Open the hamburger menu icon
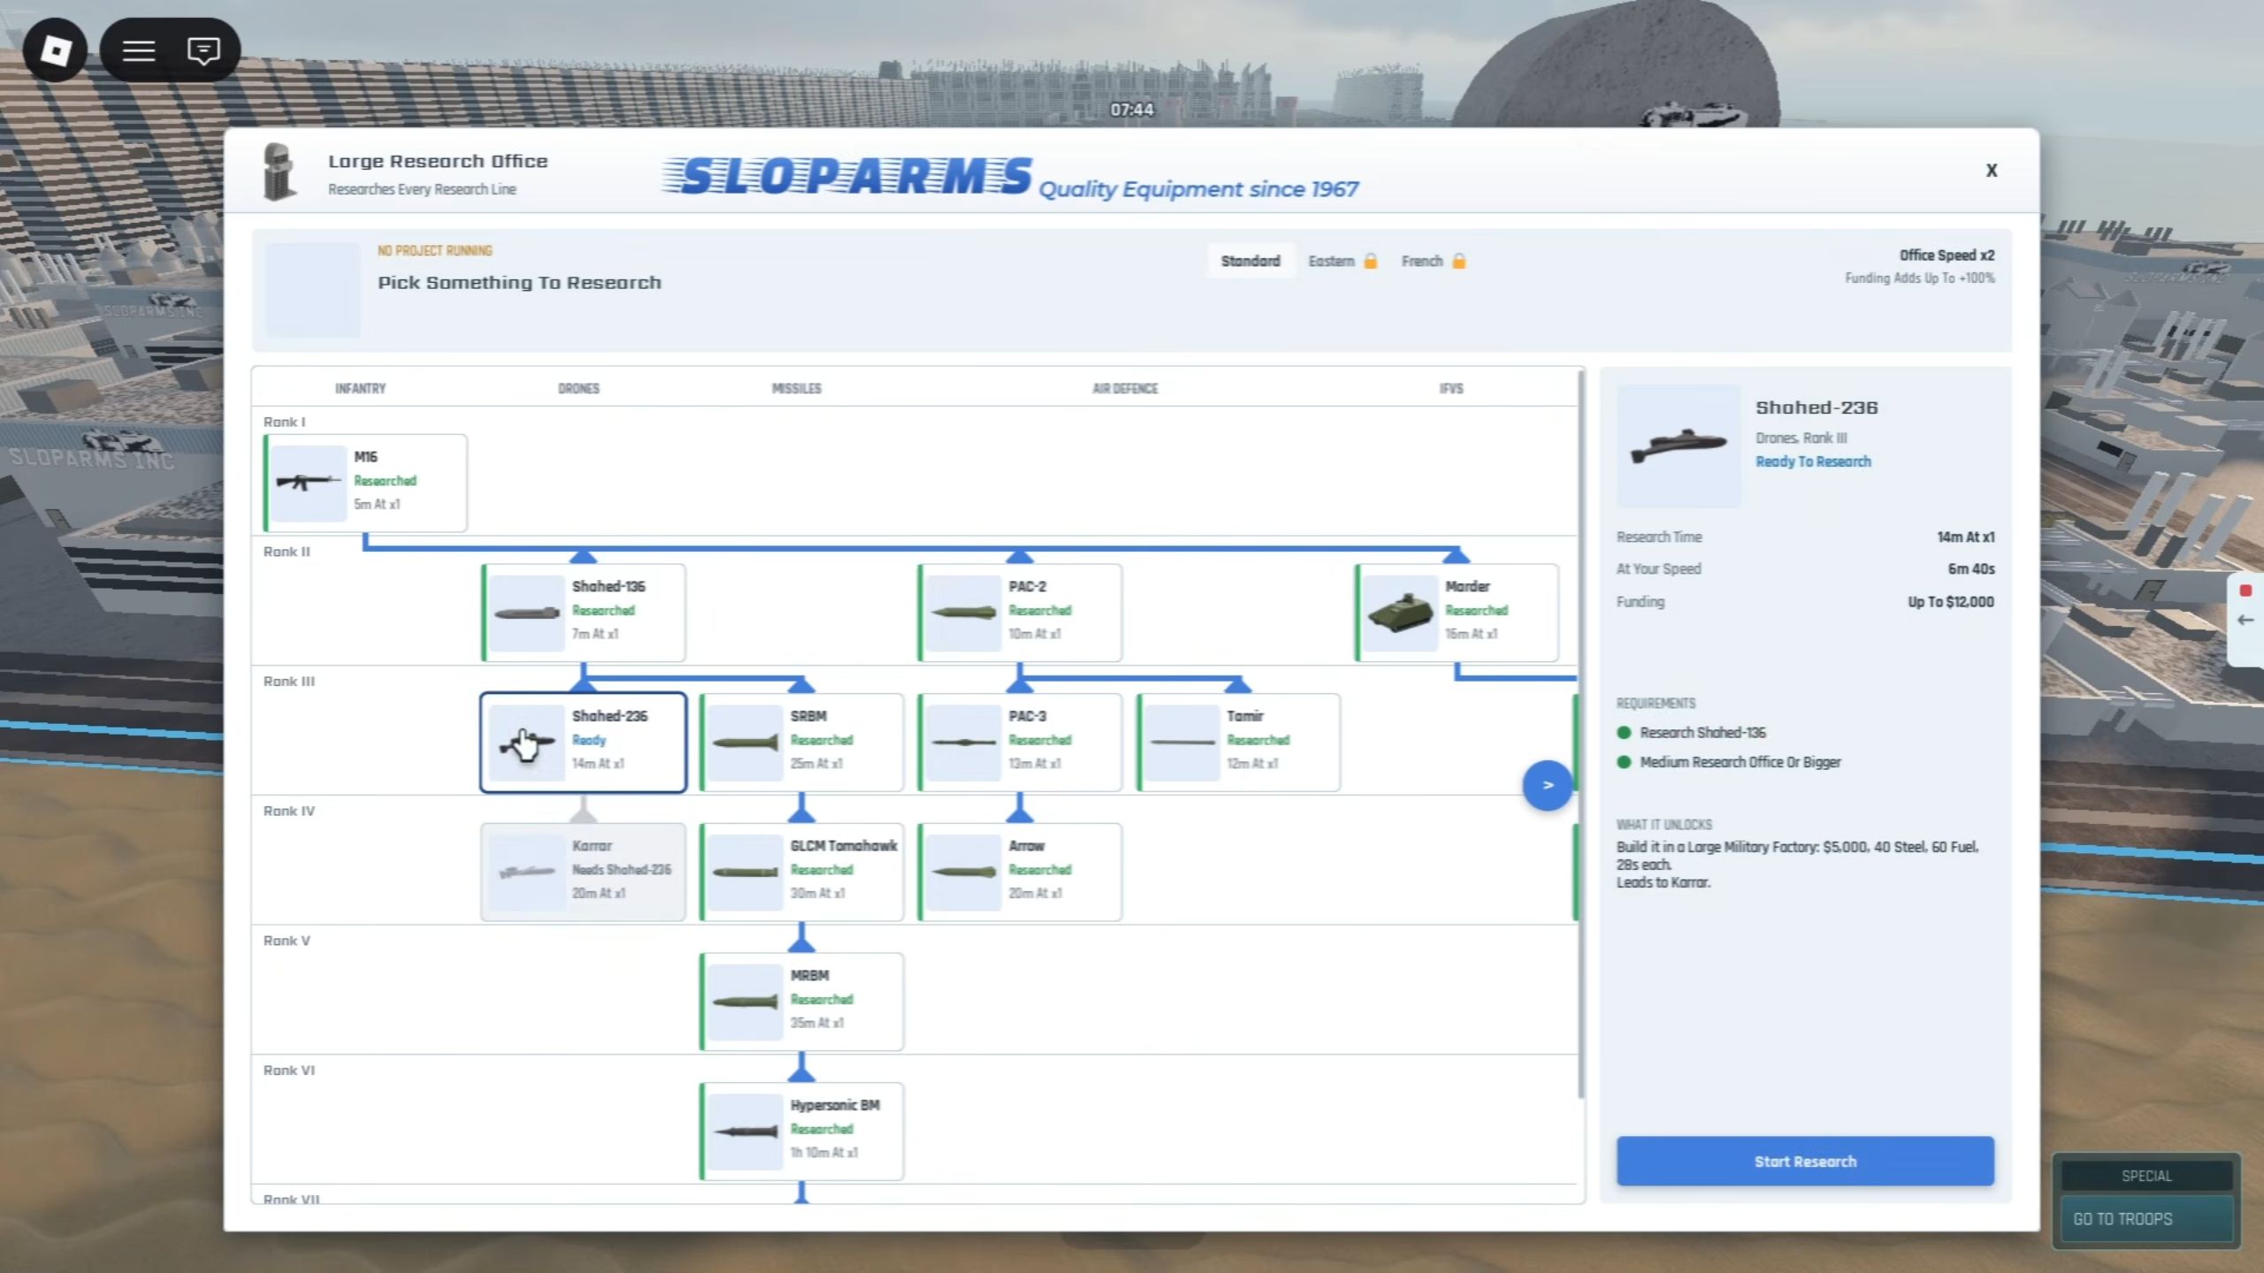Image resolution: width=2264 pixels, height=1273 pixels. click(x=139, y=50)
